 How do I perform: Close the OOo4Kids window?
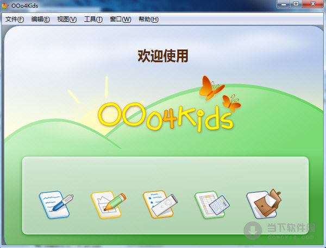313,4
